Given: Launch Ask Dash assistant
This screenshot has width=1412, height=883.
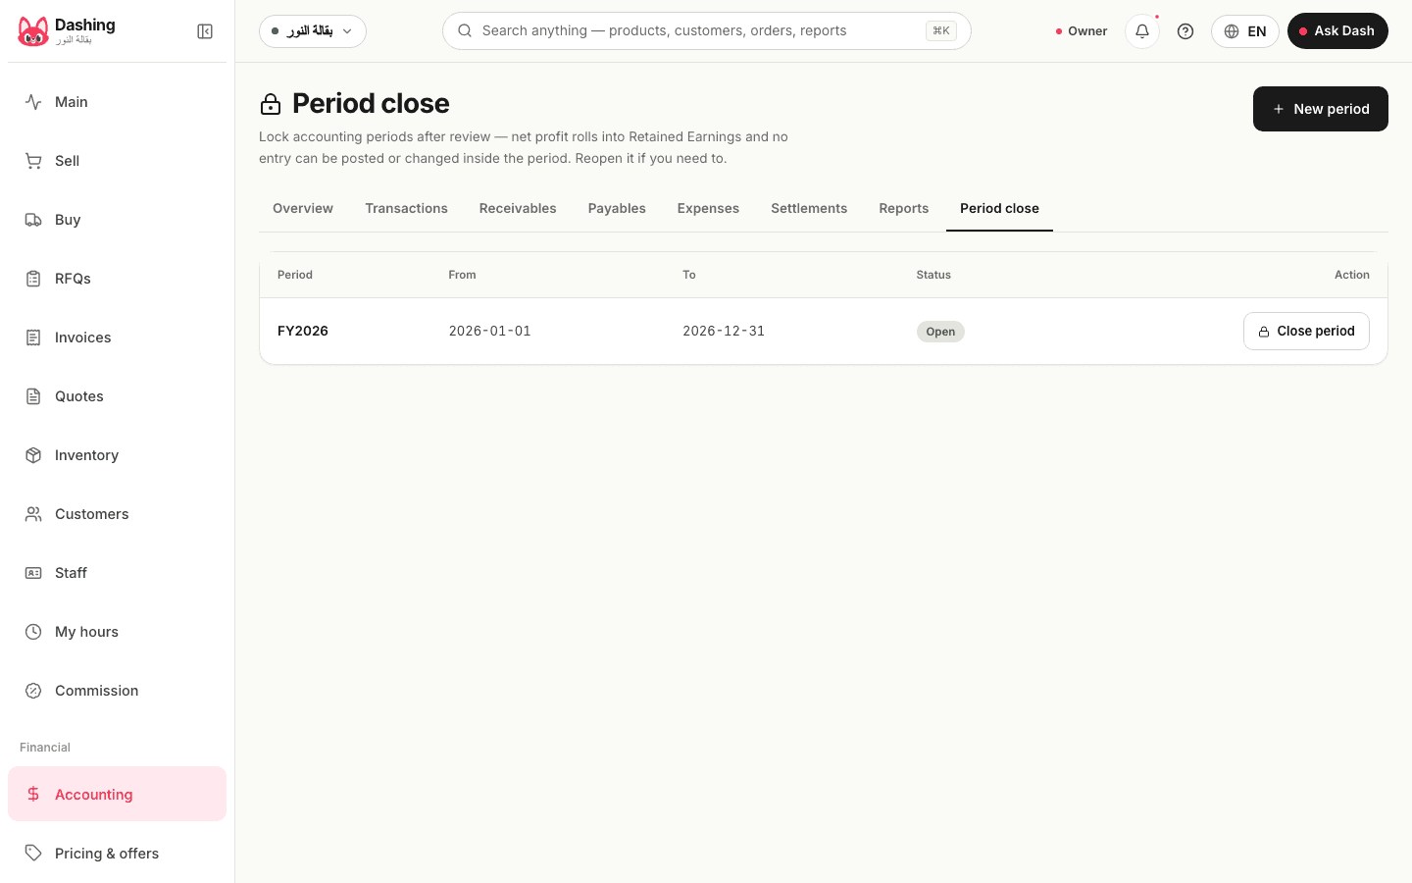Looking at the screenshot, I should point(1337,31).
